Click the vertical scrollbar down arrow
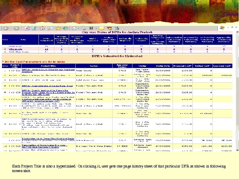This screenshot has height=179, width=239. point(237,150)
